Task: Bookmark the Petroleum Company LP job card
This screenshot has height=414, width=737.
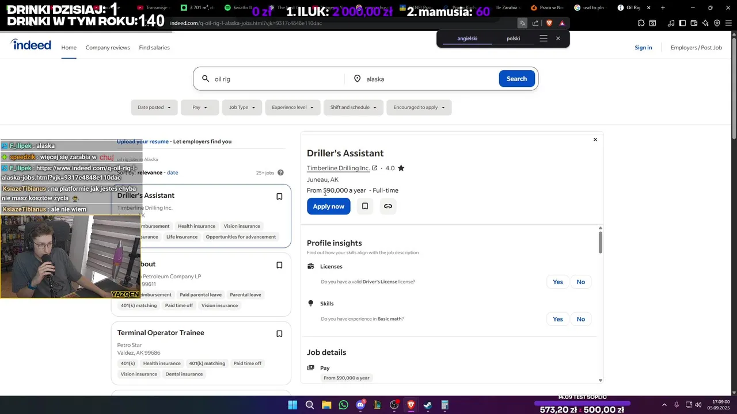Action: [x=279, y=265]
